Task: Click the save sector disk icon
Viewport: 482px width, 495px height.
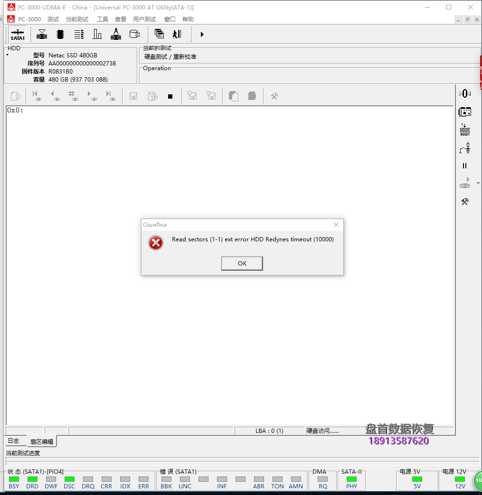Action: [133, 96]
